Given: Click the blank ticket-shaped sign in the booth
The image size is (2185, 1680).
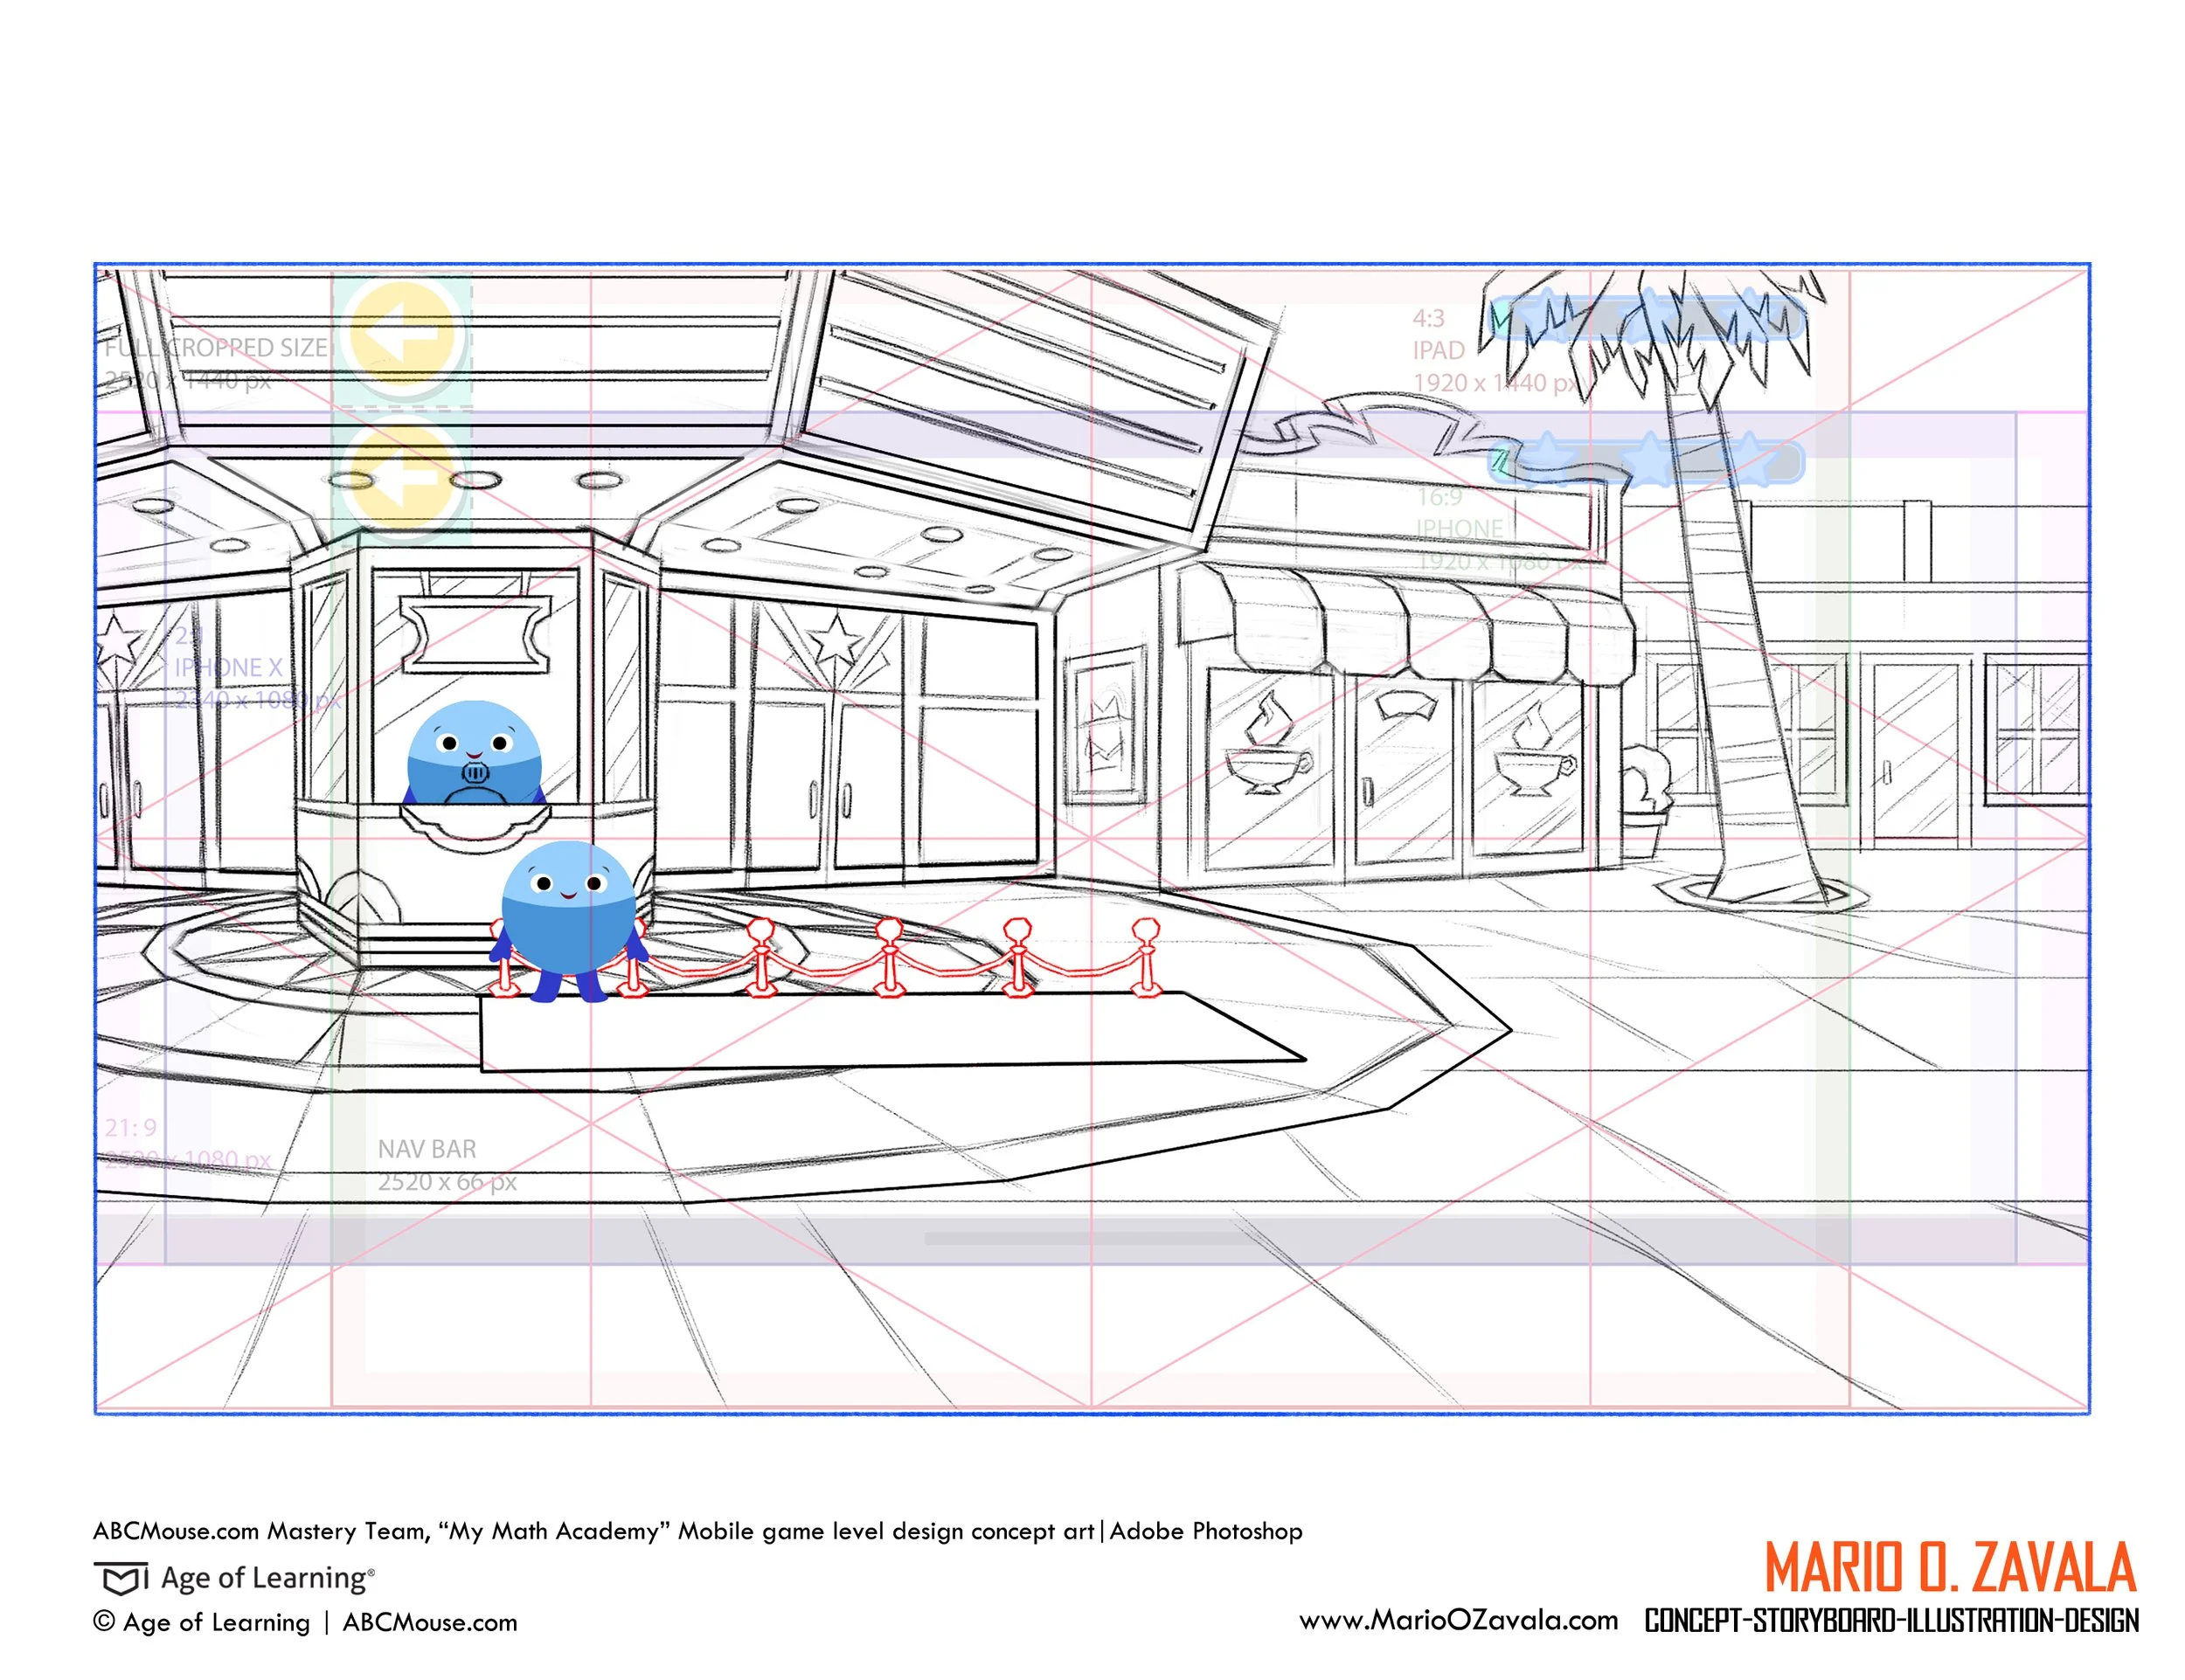Looking at the screenshot, I should pos(476,633).
